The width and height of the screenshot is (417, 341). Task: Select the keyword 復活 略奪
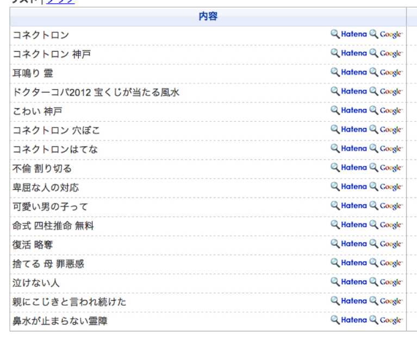click(33, 245)
